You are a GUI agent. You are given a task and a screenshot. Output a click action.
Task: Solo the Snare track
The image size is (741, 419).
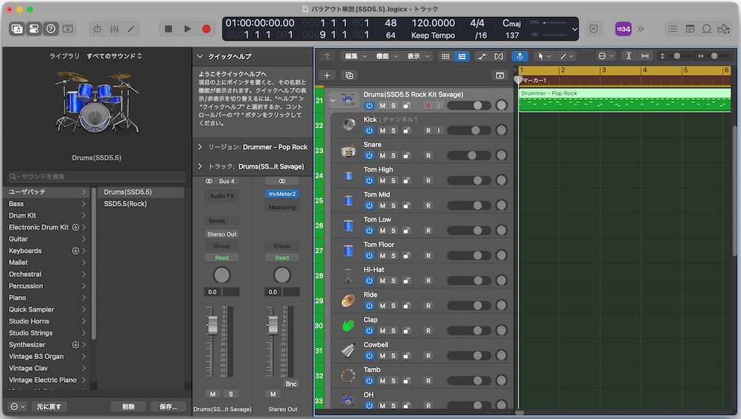click(393, 156)
